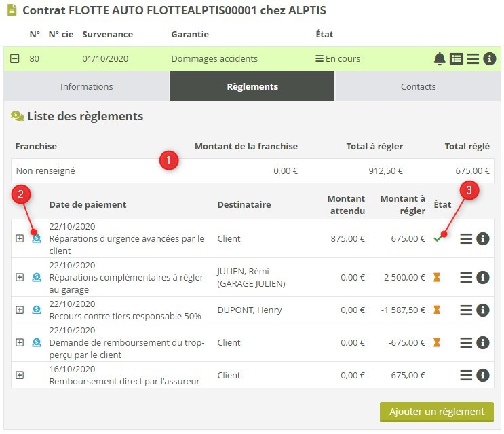Select the Règlements tab
This screenshot has height=434, width=504.
tap(252, 87)
